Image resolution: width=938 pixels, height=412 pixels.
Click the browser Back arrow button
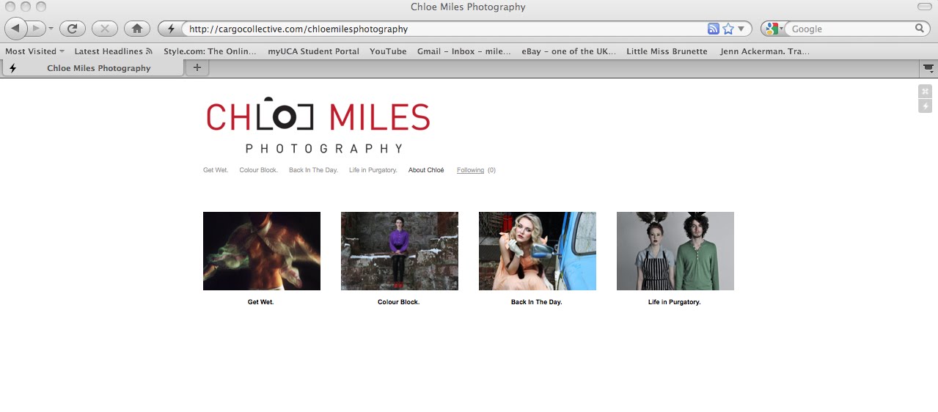pyautogui.click(x=16, y=29)
